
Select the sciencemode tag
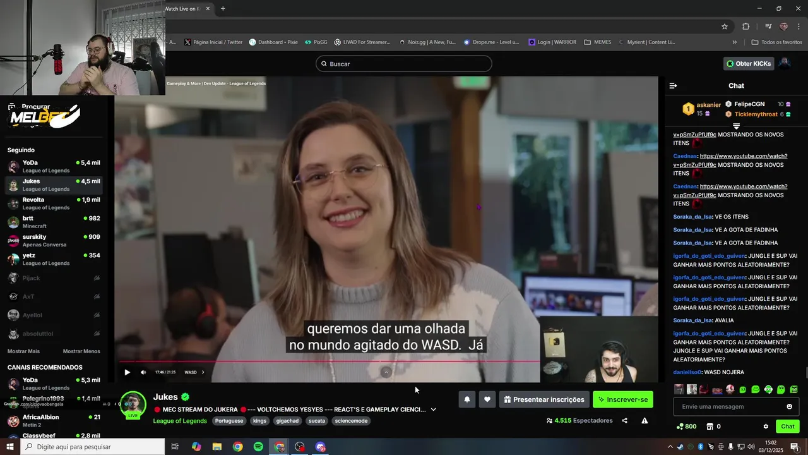[351, 421]
